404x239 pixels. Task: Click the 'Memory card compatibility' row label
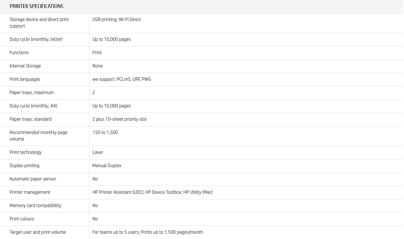[35, 206]
